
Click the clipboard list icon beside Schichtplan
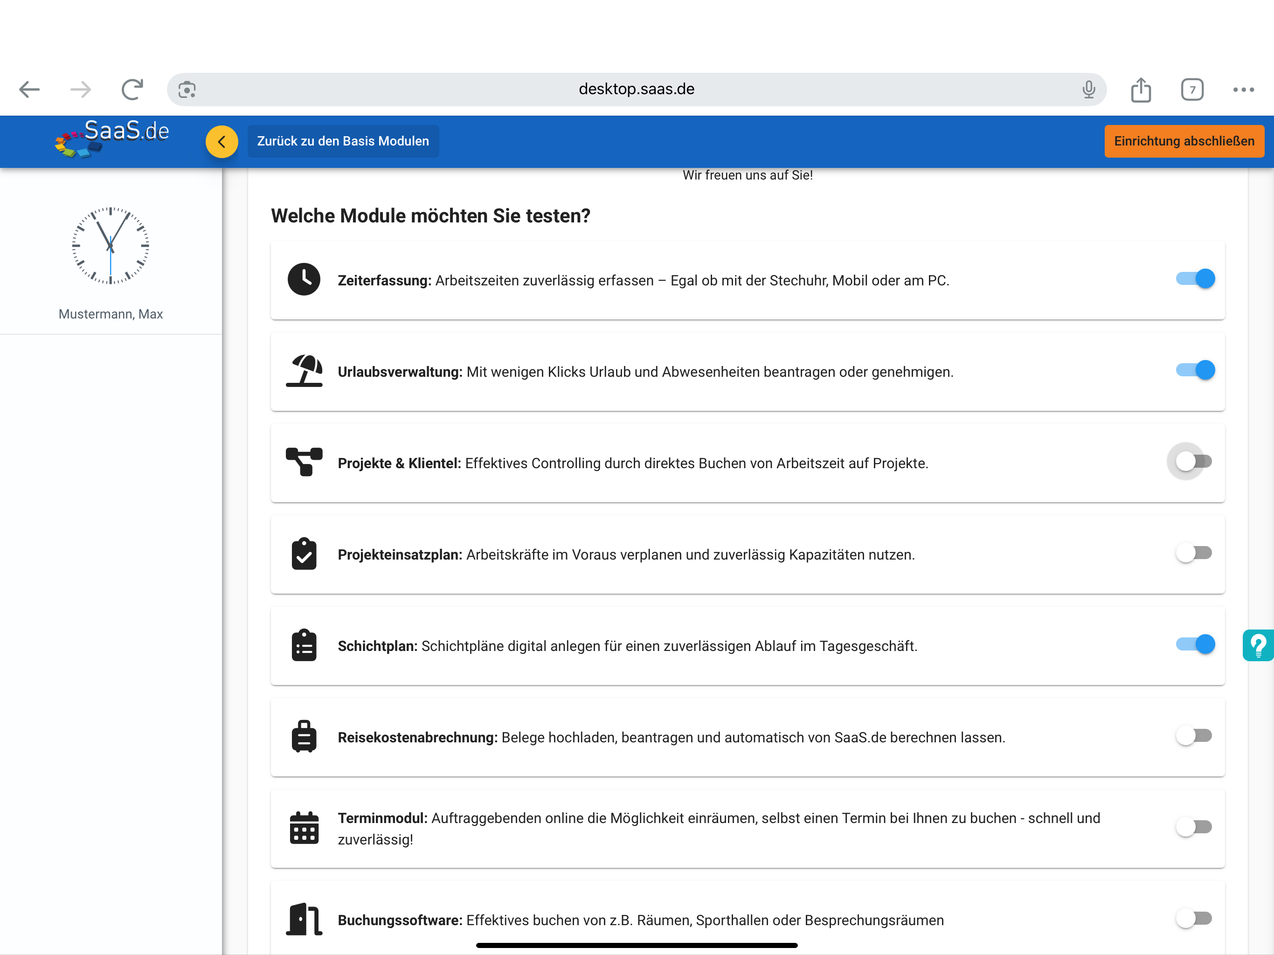point(304,644)
